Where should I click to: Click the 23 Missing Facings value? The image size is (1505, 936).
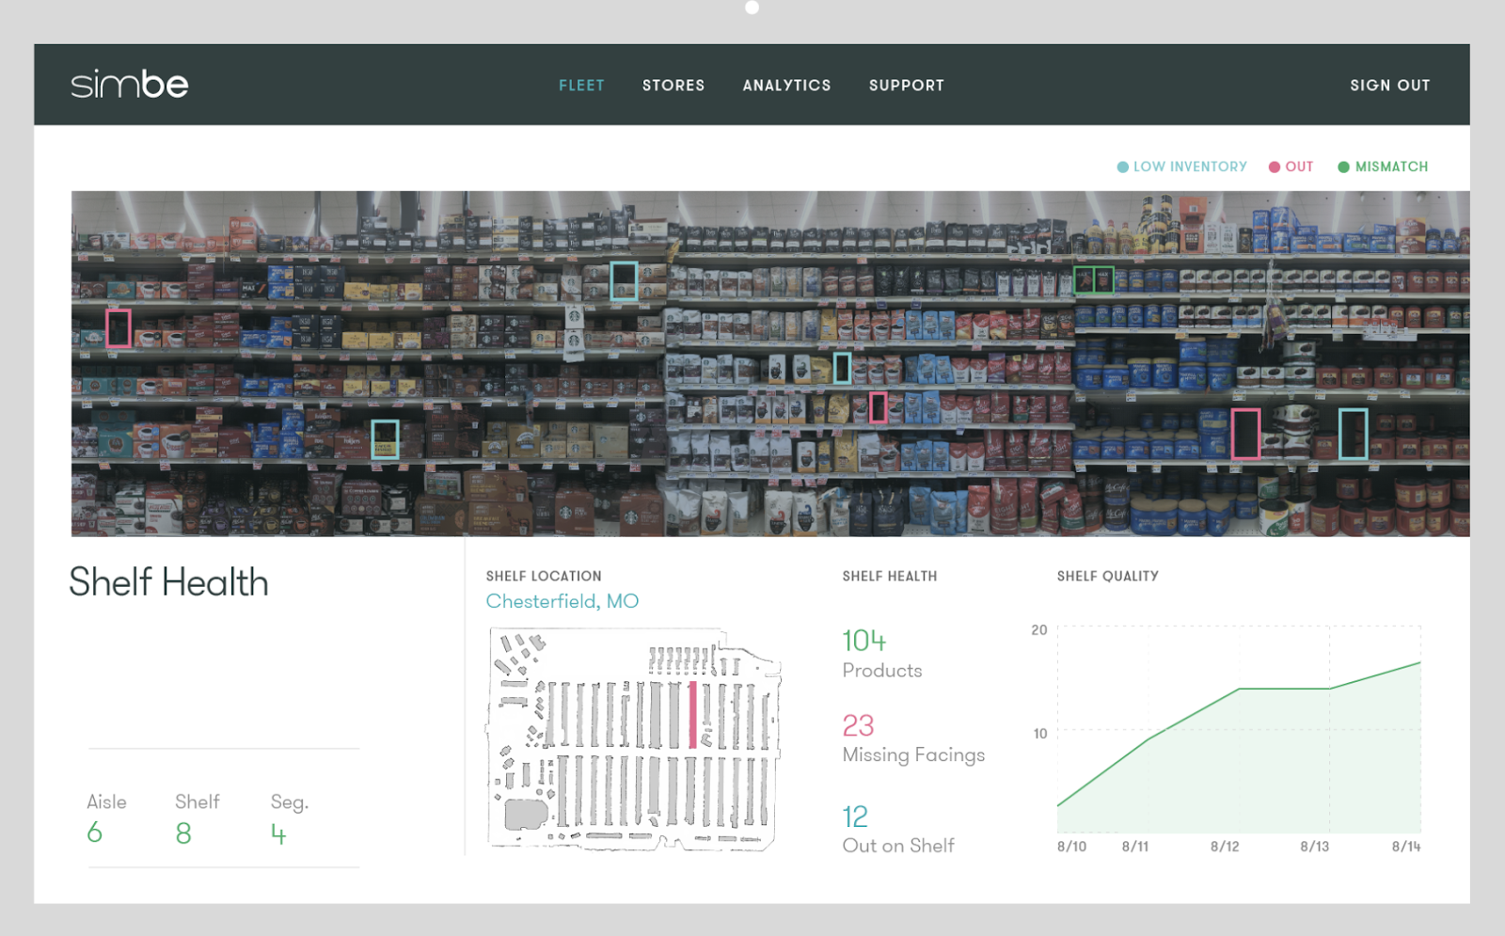tap(858, 725)
